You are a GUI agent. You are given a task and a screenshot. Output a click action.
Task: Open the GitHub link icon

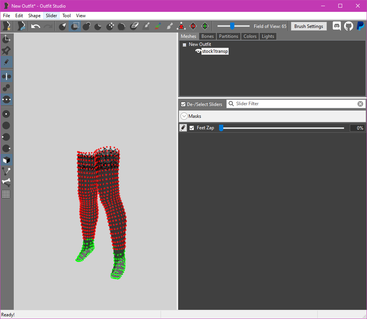349,26
